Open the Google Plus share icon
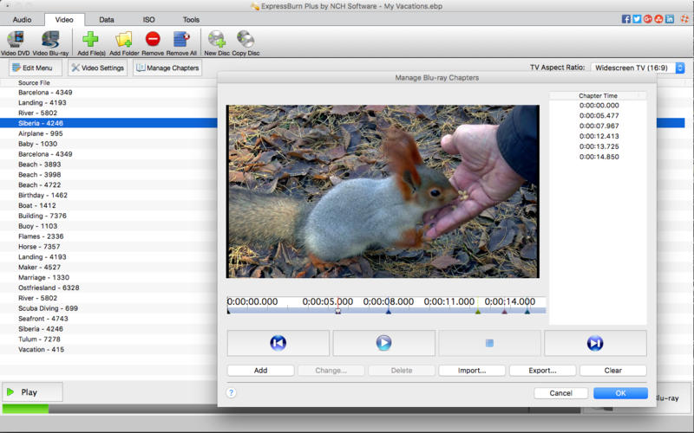Image resolution: width=694 pixels, height=433 pixels. pyautogui.click(x=648, y=19)
